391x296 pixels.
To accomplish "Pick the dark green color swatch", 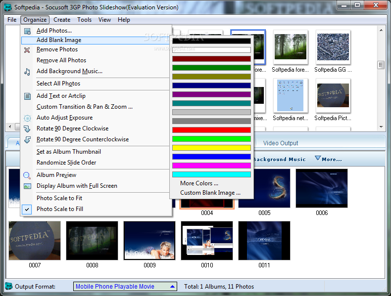I will pos(211,68).
